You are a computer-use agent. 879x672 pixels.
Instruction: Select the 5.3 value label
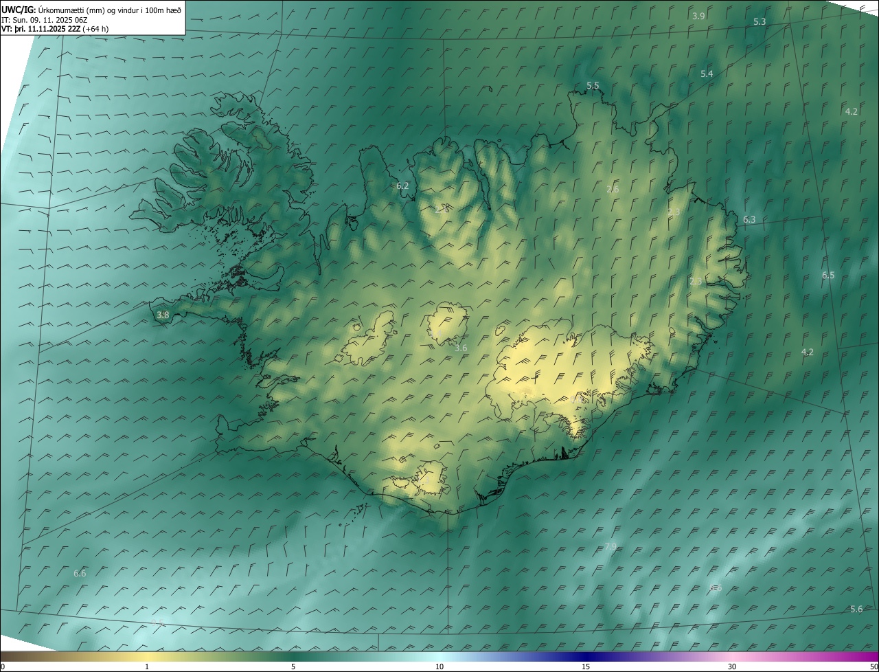(x=760, y=22)
